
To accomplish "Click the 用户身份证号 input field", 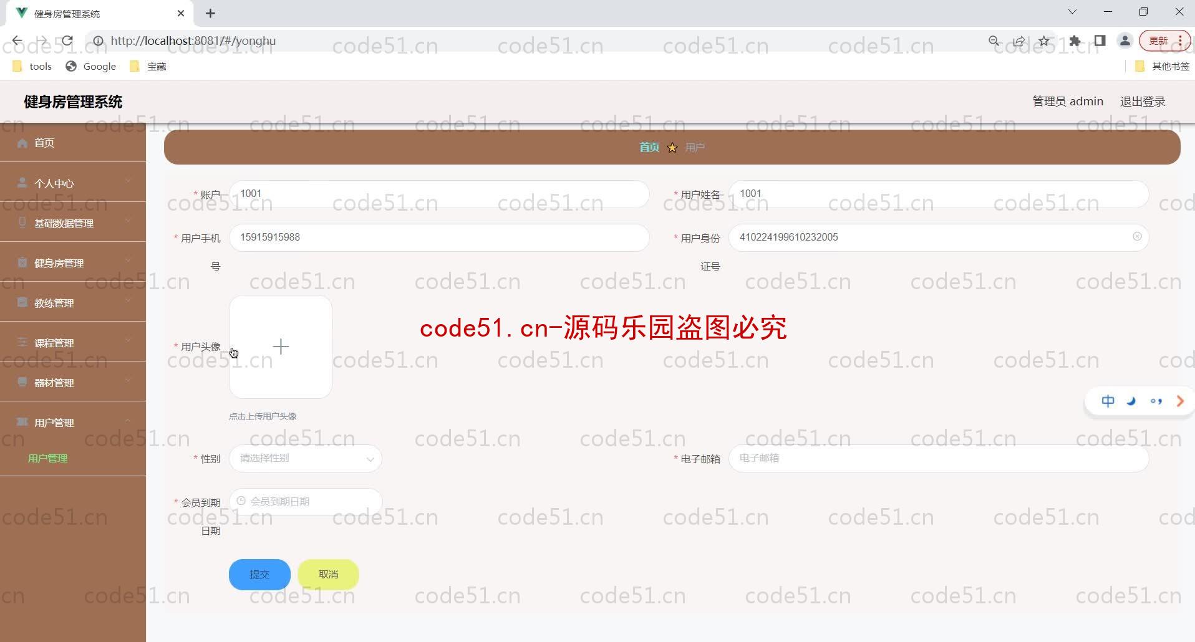I will 939,237.
